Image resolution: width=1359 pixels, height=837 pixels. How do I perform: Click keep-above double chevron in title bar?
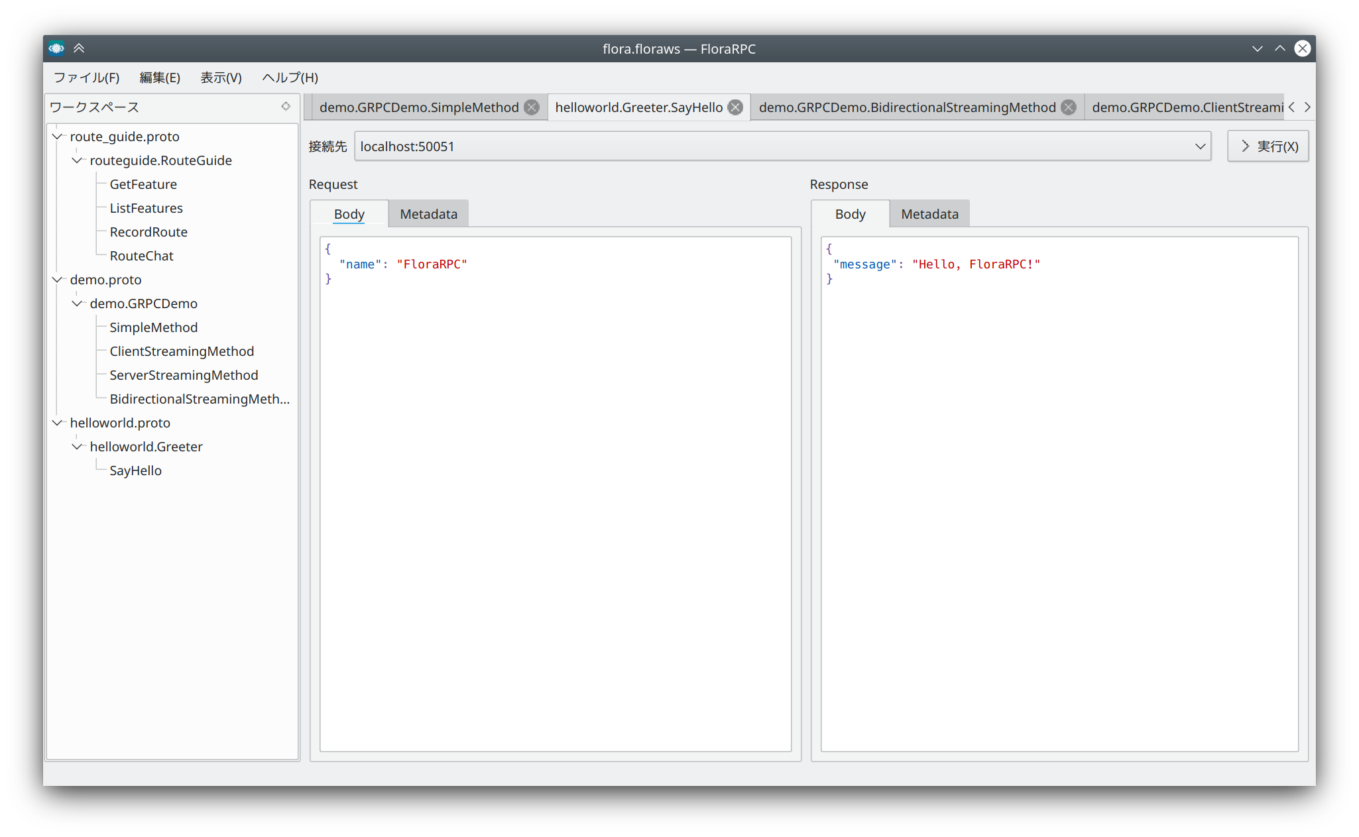pos(79,48)
